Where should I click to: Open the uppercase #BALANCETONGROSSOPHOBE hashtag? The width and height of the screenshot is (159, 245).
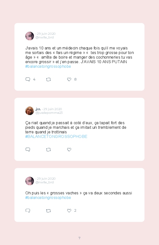click(x=56, y=136)
